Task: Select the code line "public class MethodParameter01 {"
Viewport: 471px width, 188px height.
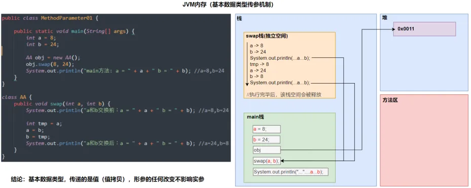Action: point(50,18)
